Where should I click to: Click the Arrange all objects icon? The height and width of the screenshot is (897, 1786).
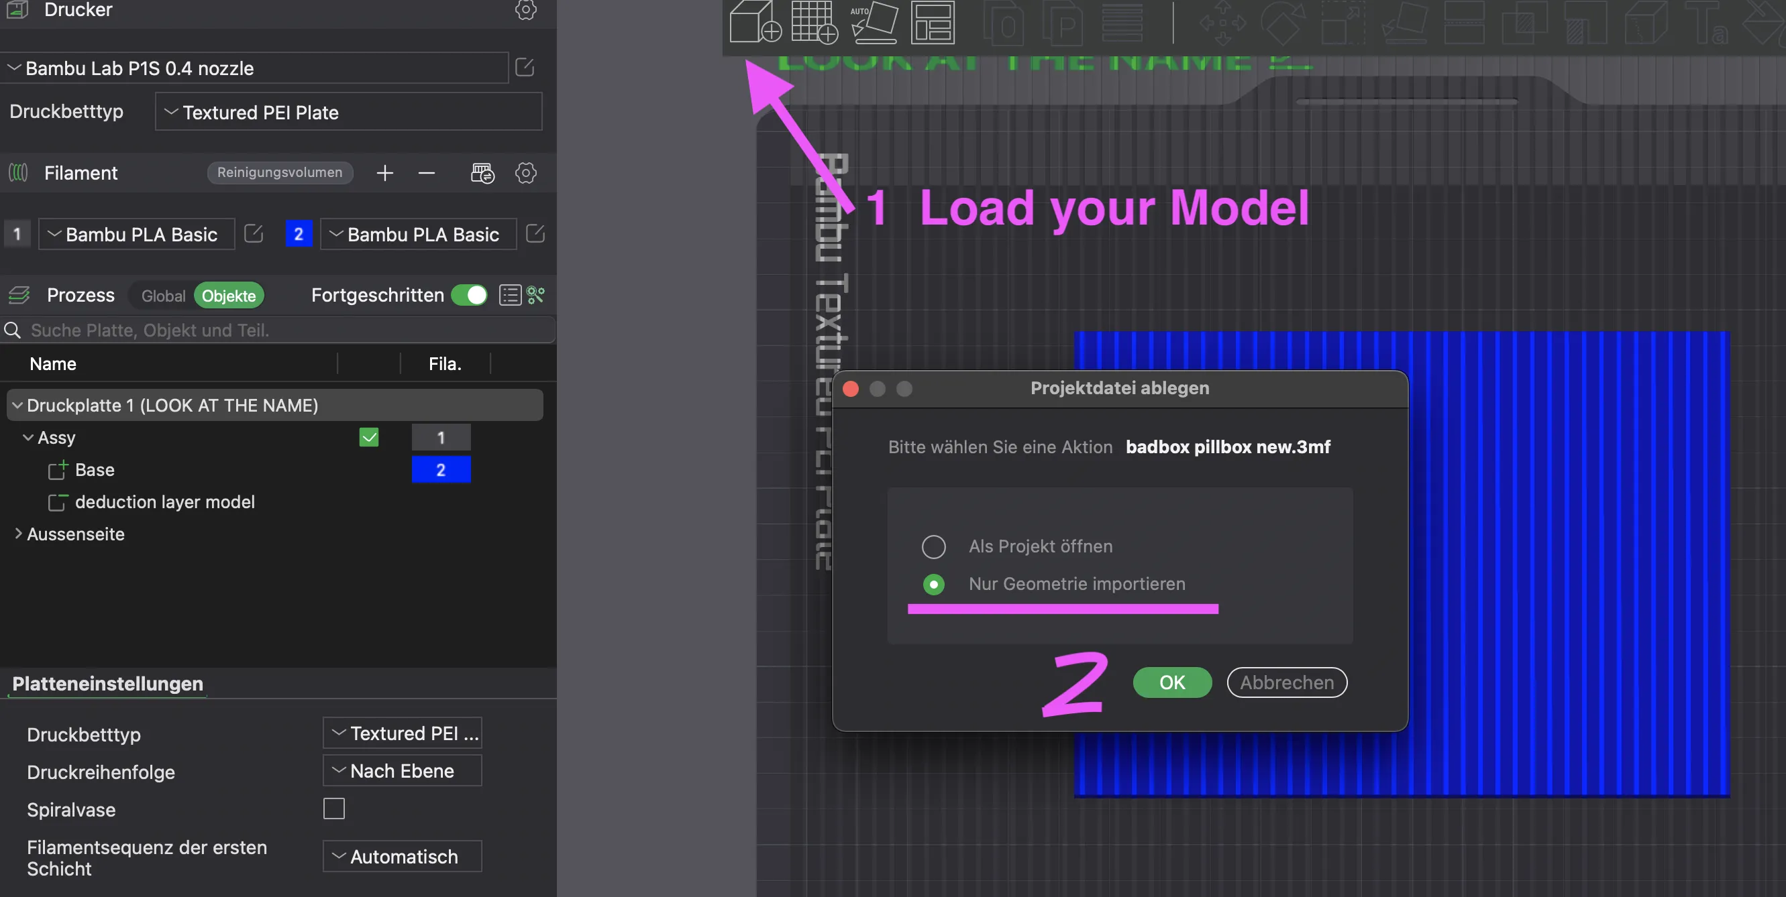(932, 22)
